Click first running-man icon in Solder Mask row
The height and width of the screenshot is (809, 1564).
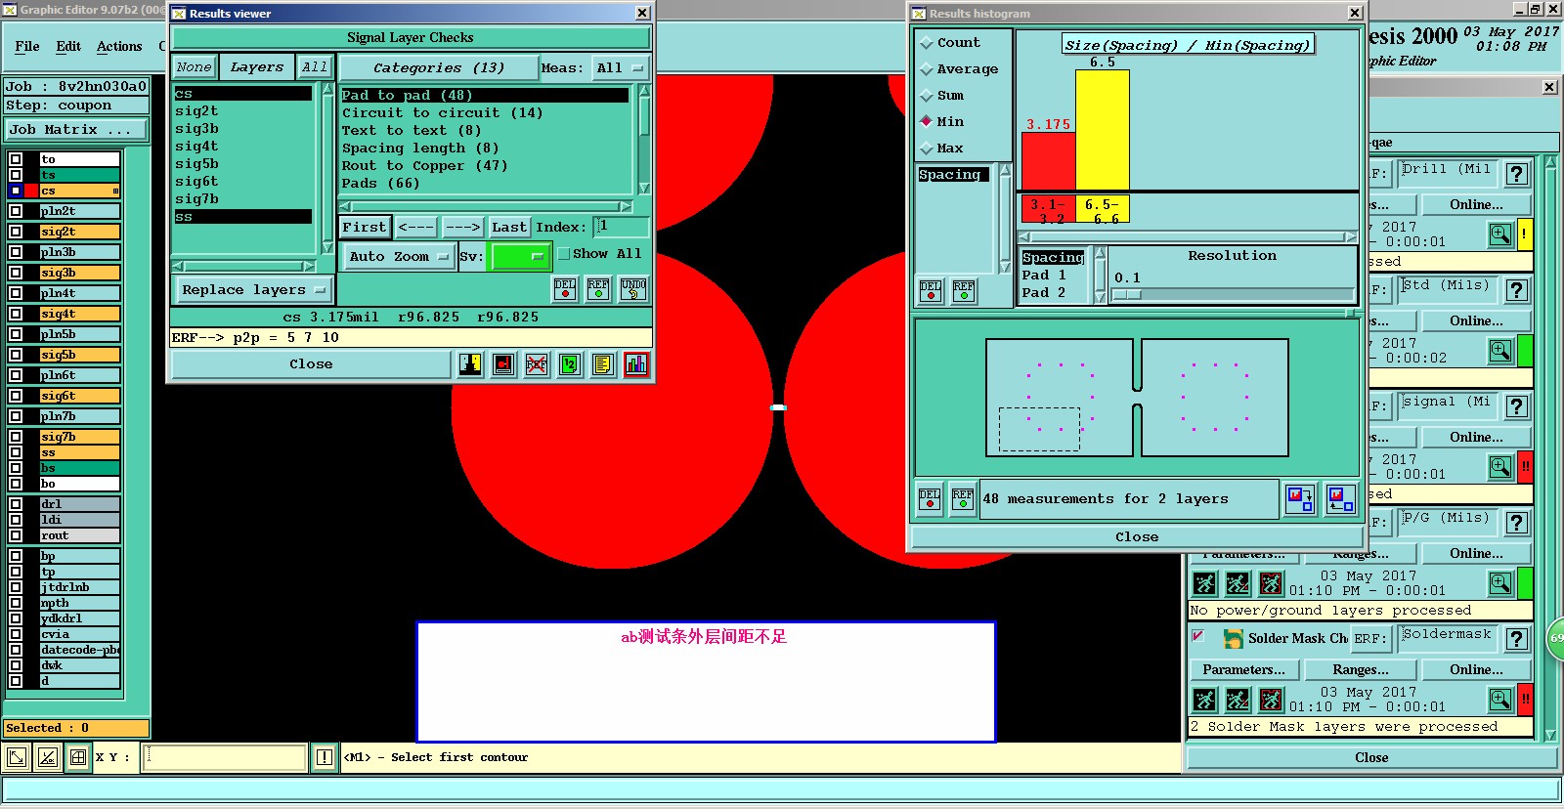(x=1204, y=700)
